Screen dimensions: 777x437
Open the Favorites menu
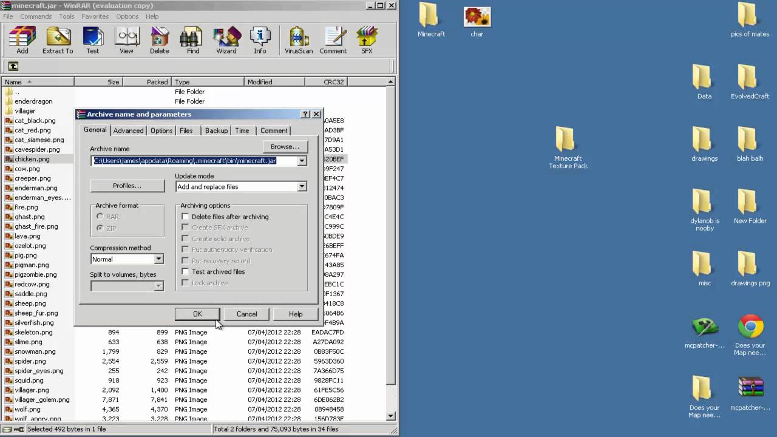pos(95,16)
